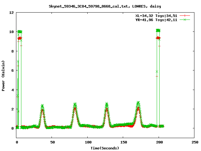This screenshot has width=201, height=151.
Task: Click the y-axis tick label '10'
Action: (x=11, y=32)
